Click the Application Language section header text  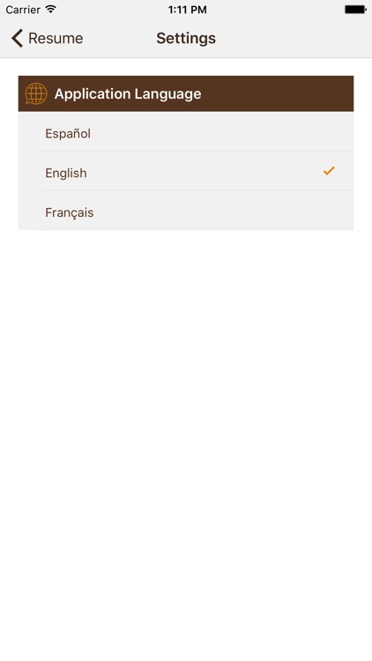pyautogui.click(x=128, y=93)
